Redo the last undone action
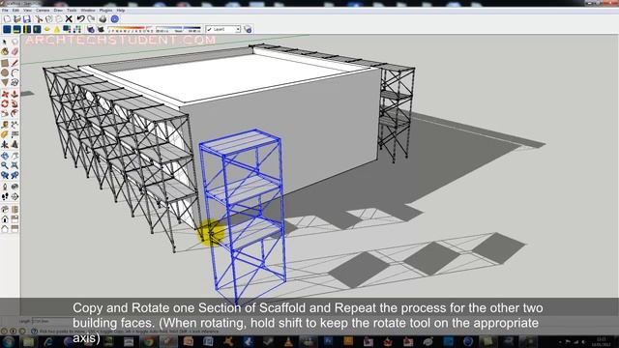Viewport: 619px width, 348px height. [x=91, y=19]
